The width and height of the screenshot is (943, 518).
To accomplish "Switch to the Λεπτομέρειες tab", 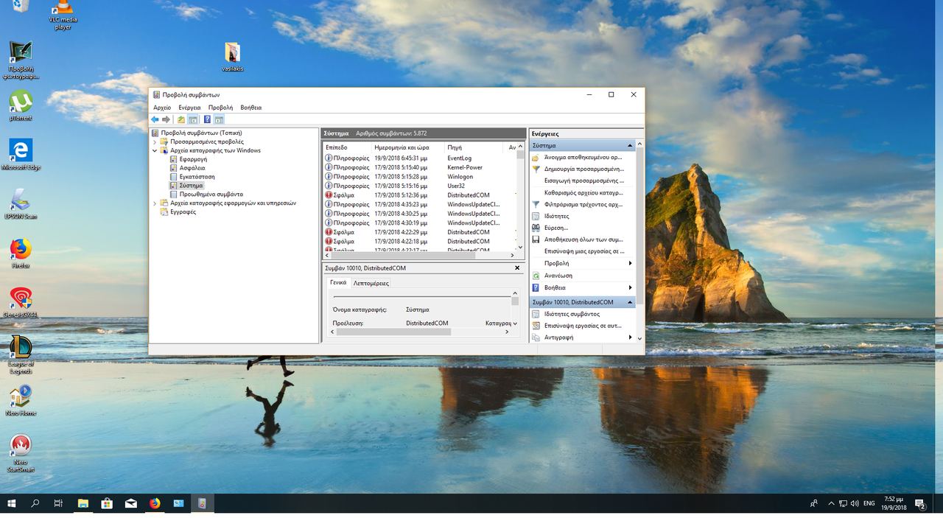I will point(371,283).
